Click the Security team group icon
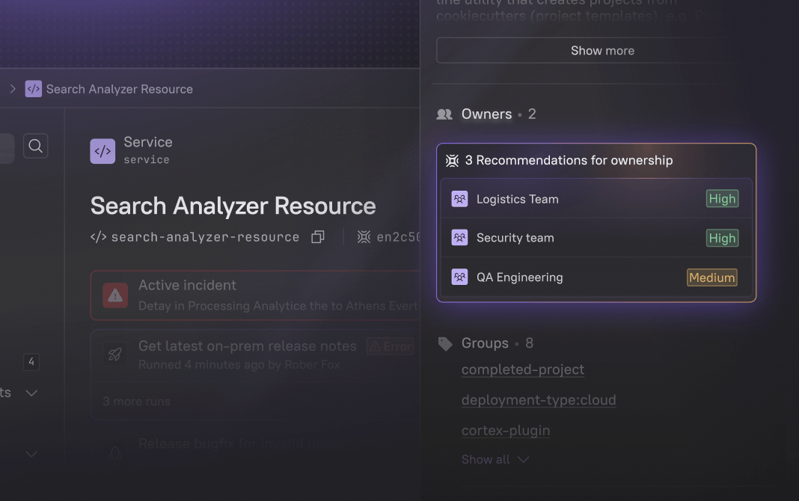Viewport: 799px width, 501px height. tap(459, 238)
